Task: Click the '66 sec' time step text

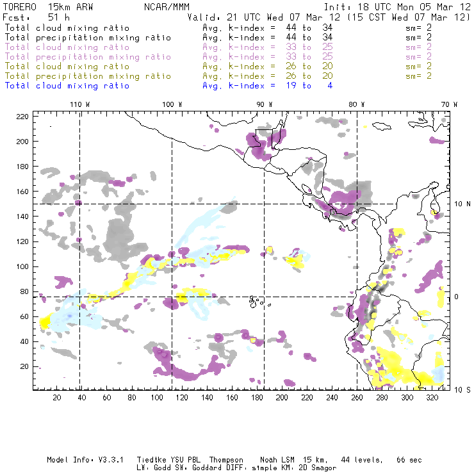Action: click(409, 460)
